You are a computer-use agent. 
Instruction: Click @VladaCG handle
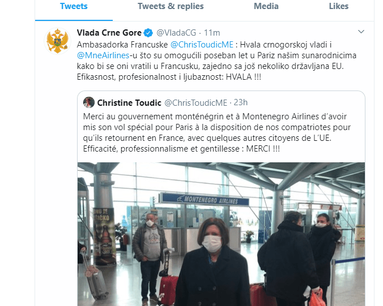click(x=176, y=33)
